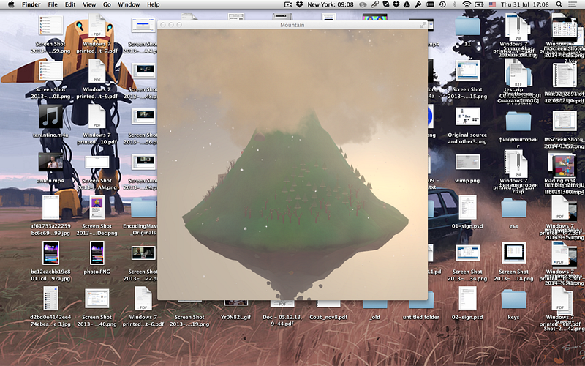Select the Coub_nov8.pdf document icon
This screenshot has height=366, width=585.
[x=328, y=304]
